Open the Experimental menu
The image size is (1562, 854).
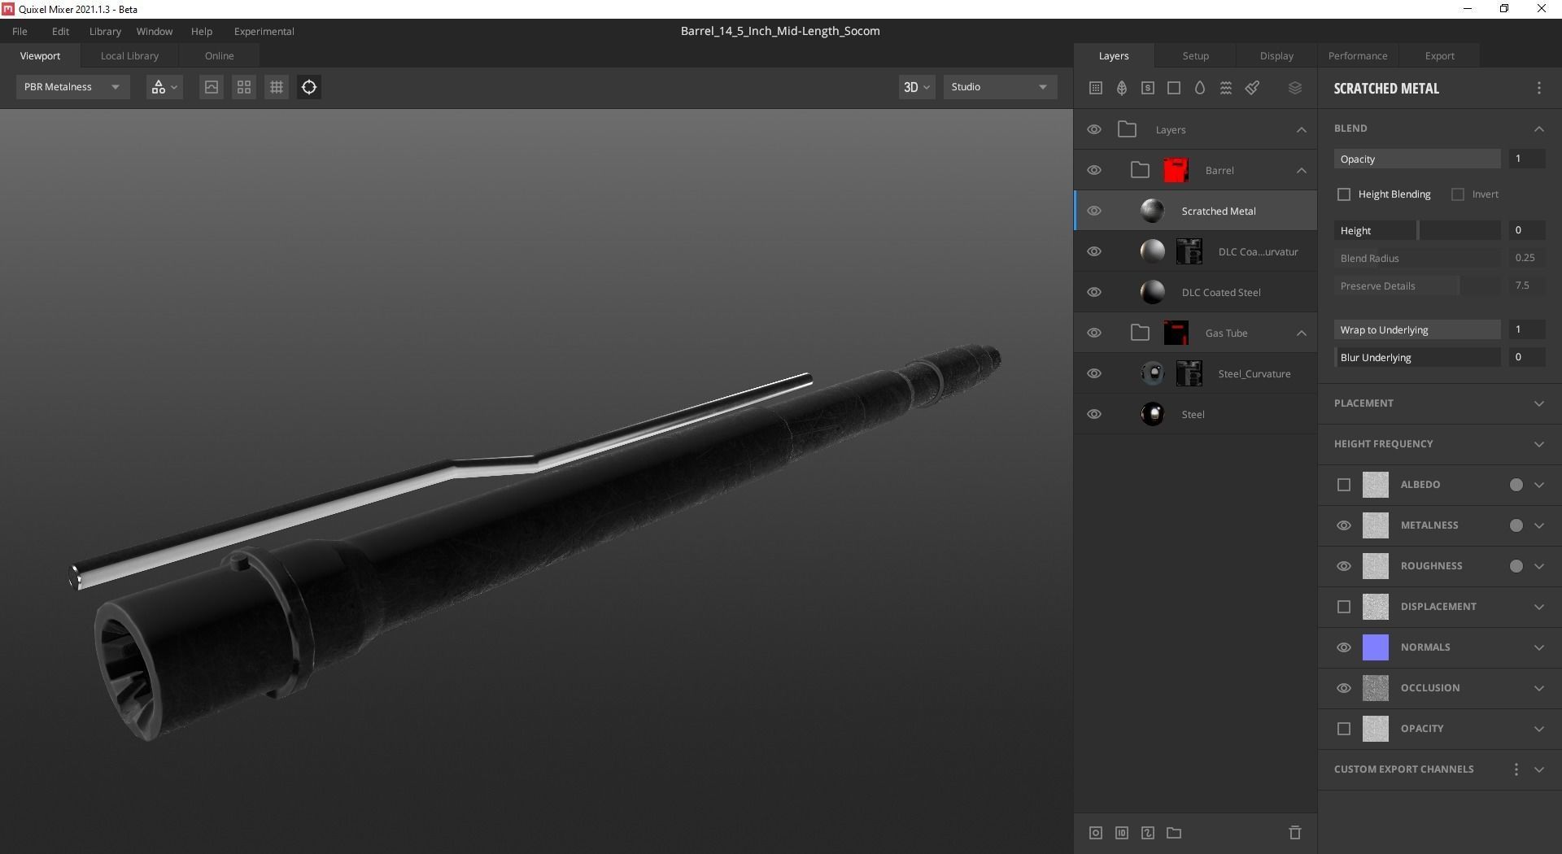(264, 31)
